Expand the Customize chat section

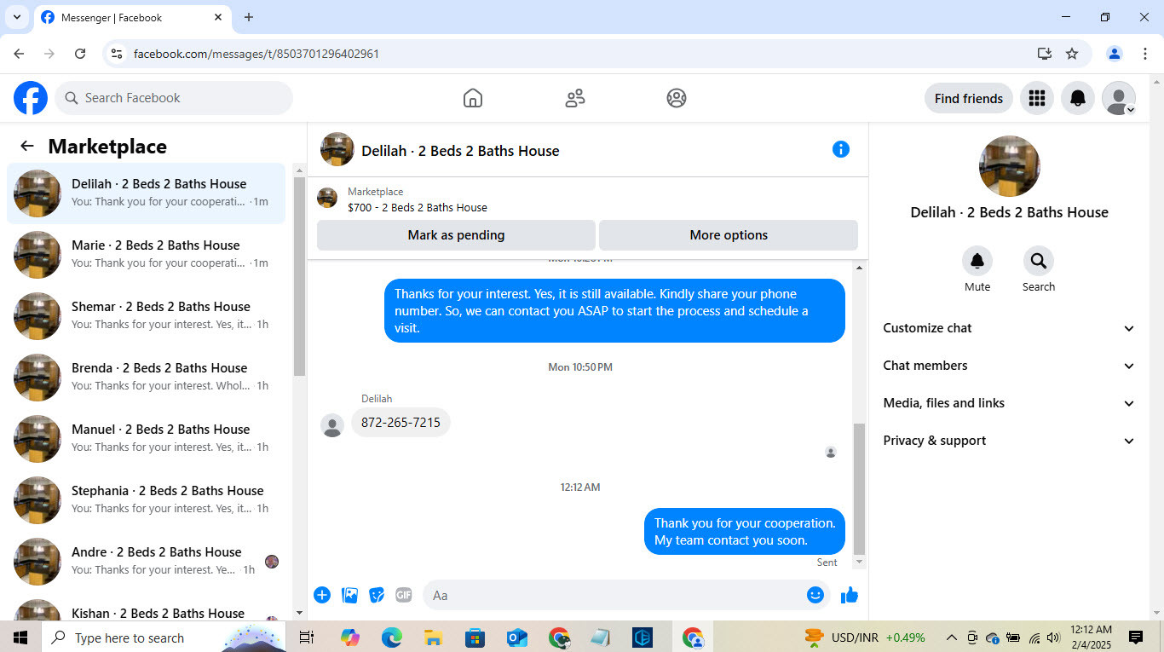click(1010, 328)
